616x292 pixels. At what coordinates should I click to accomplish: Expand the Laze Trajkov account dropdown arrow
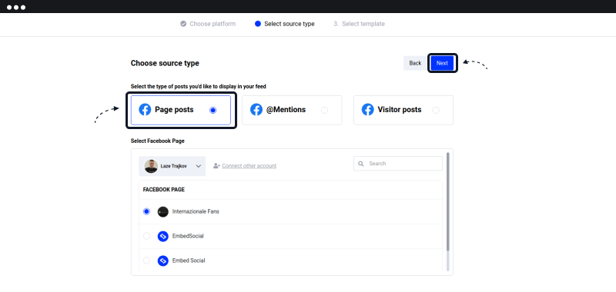pos(199,166)
